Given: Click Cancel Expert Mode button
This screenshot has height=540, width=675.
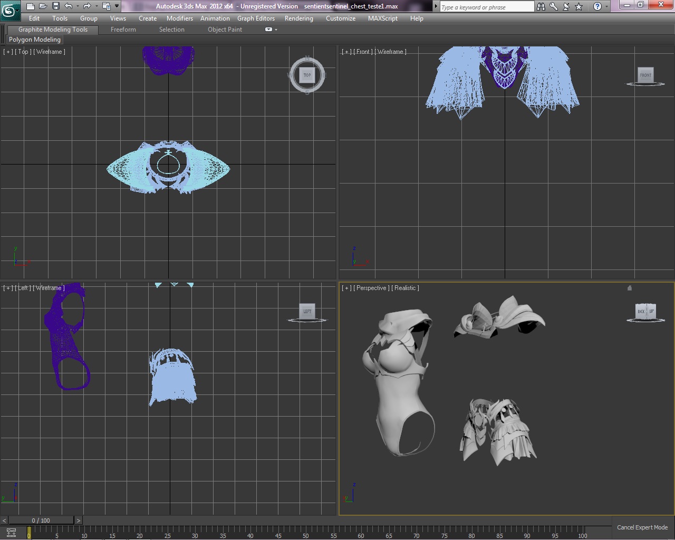Looking at the screenshot, I should 642,527.
